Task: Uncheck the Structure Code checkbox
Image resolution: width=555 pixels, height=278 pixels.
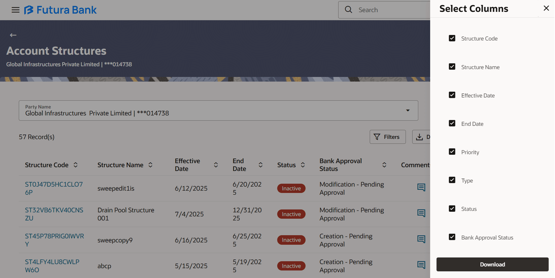Action: tap(452, 38)
